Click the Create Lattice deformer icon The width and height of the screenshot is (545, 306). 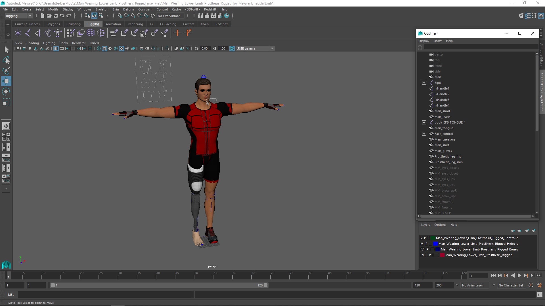pos(91,33)
